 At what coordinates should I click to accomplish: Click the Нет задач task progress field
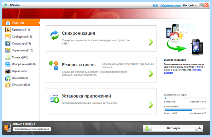(x=173, y=128)
